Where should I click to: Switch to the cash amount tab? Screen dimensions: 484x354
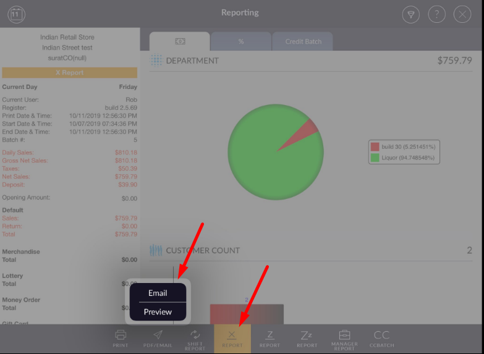179,41
